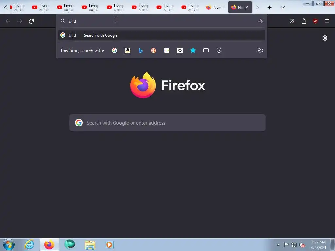Choose the 'bit.l — Search with Google' suggestion
335x251 pixels.
click(x=162, y=35)
